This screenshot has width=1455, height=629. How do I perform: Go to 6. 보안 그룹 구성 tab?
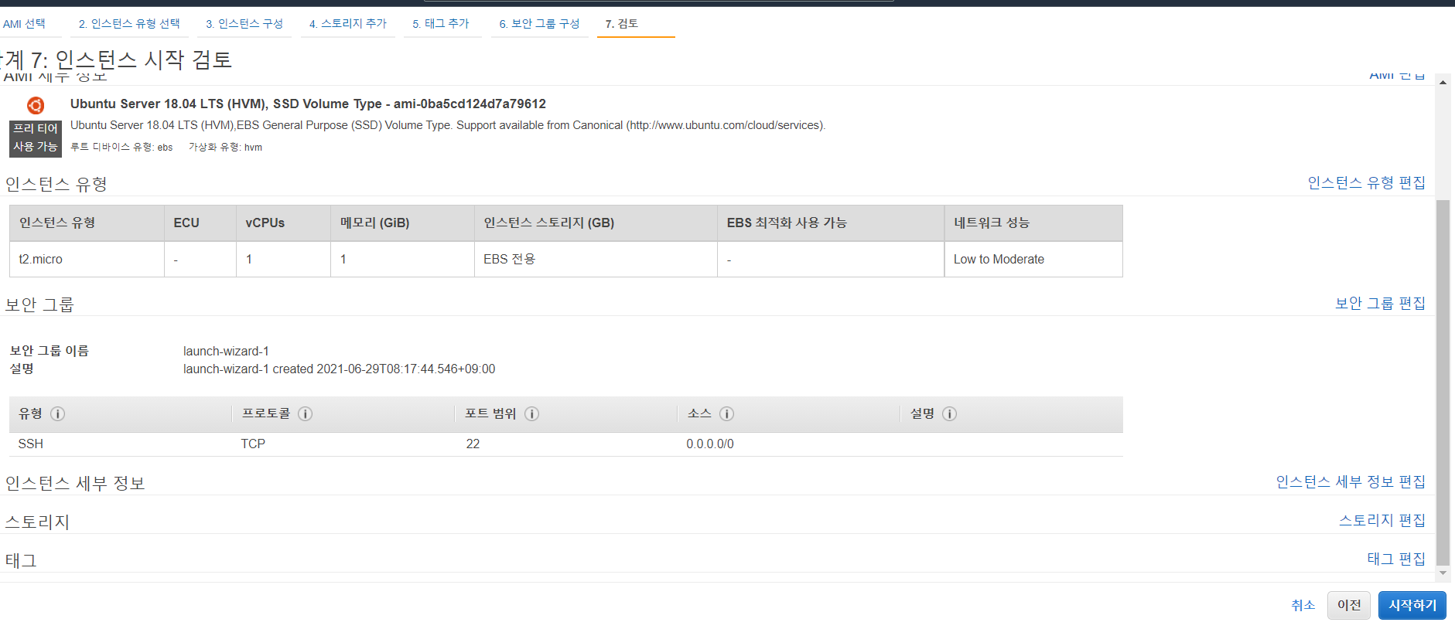(539, 24)
